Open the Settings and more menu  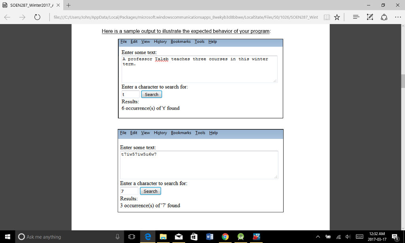click(398, 17)
